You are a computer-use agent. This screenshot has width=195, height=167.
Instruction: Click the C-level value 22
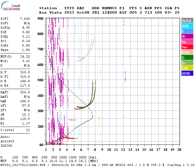click(x=28, y=130)
